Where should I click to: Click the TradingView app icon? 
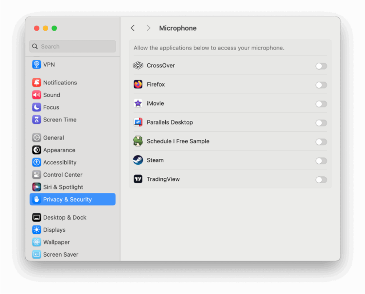[138, 179]
